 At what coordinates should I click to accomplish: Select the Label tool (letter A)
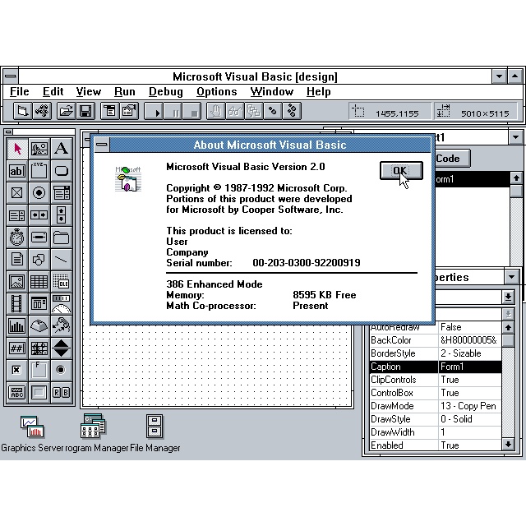pyautogui.click(x=62, y=148)
